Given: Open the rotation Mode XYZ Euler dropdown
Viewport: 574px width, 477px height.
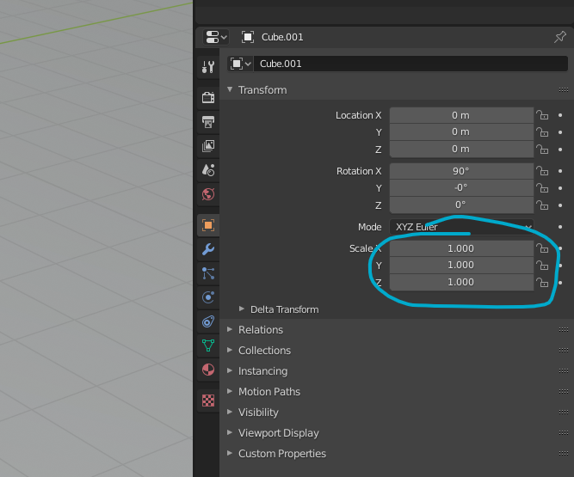Looking at the screenshot, I should point(461,227).
